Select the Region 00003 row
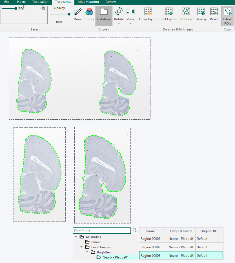Viewport: 235px width, 263px height. click(x=181, y=255)
